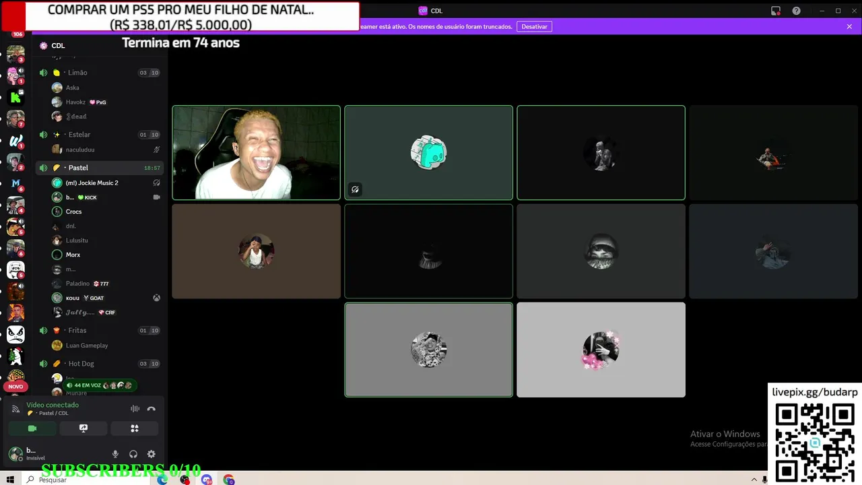Open the blue M server icon
The width and height of the screenshot is (862, 485).
click(x=15, y=184)
